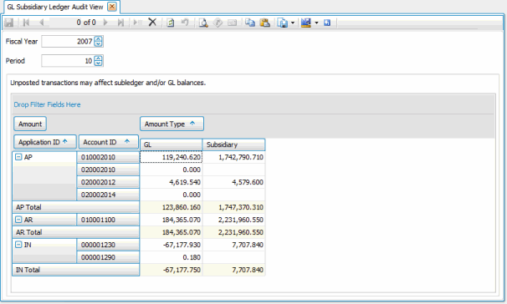Click the greyed card icon in toolbar
Screen dimensions: 507x304
click(x=232, y=23)
